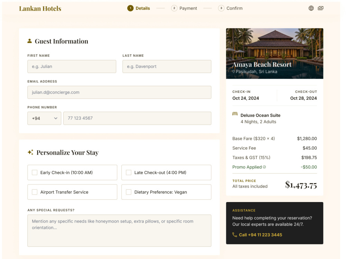The image size is (346, 259).
Task: Focus the Last Name field
Action: coord(167,67)
